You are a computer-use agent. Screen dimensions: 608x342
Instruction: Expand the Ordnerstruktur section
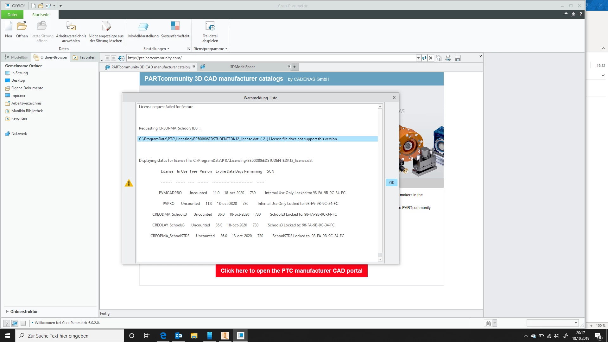(x=7, y=312)
